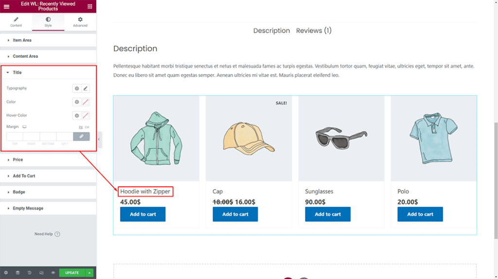Click the Top margin input field

(15, 136)
